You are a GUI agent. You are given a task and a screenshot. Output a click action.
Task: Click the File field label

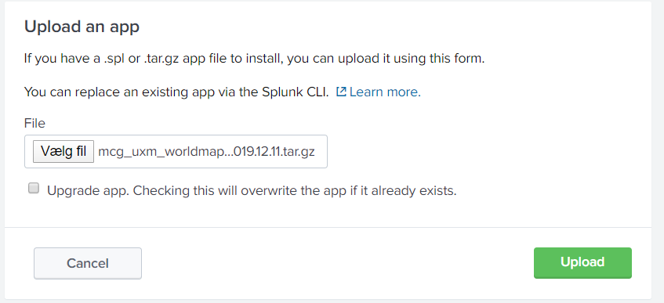34,123
